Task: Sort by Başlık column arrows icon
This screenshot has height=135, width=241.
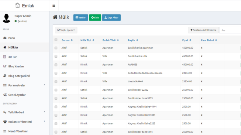Action: coord(137,40)
